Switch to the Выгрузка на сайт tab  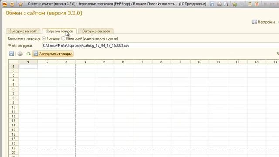[23, 31]
